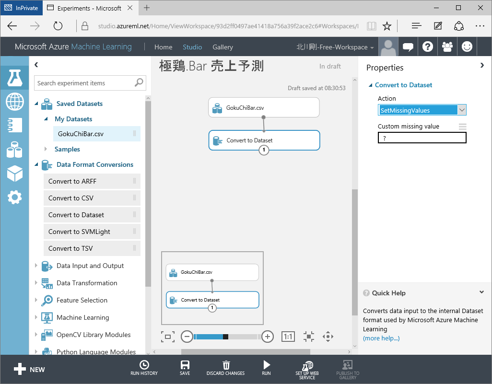Select GokuChiBar.csv in My Datasets
492x384 pixels.
coord(97,134)
